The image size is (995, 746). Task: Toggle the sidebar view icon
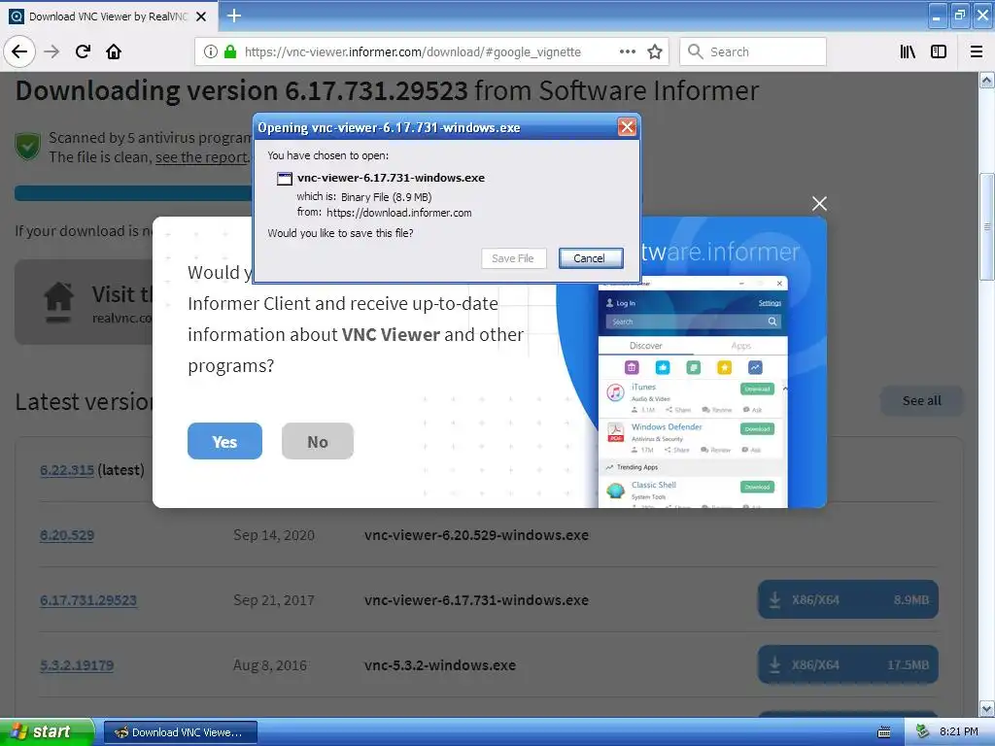click(x=939, y=51)
